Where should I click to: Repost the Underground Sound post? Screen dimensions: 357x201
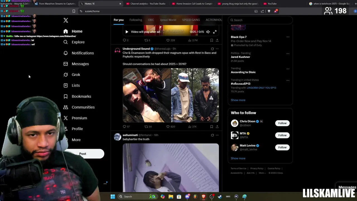148,126
